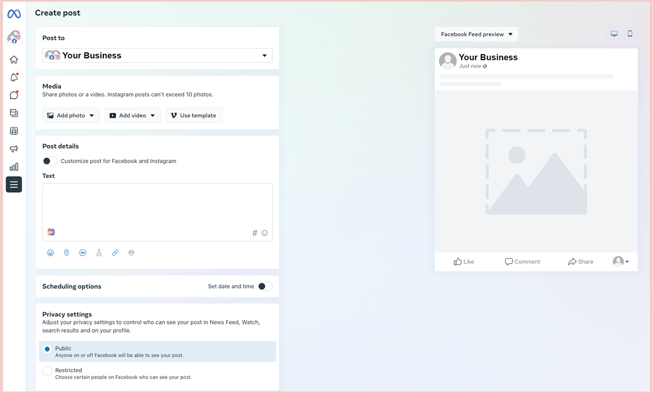
Task: Insert a hashtag using the # icon
Action: [254, 233]
